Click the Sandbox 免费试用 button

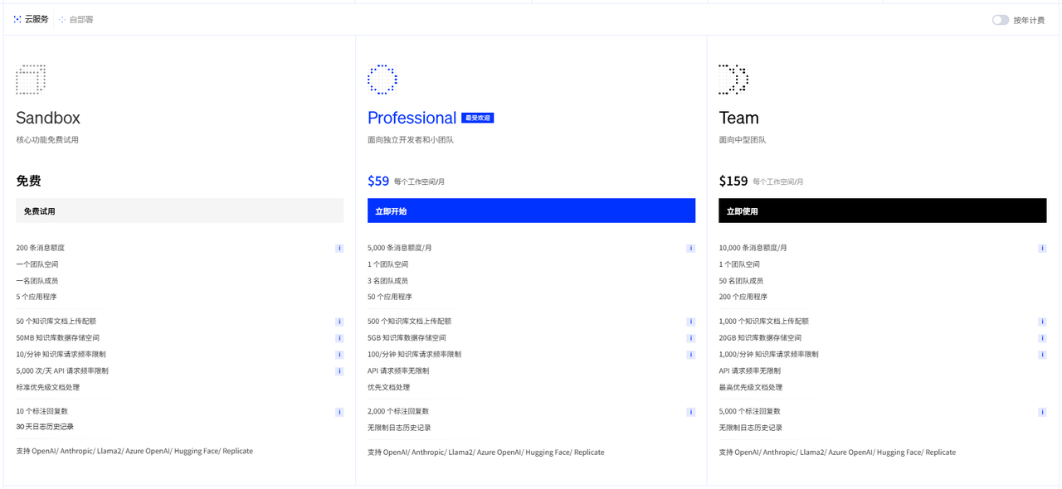[179, 211]
